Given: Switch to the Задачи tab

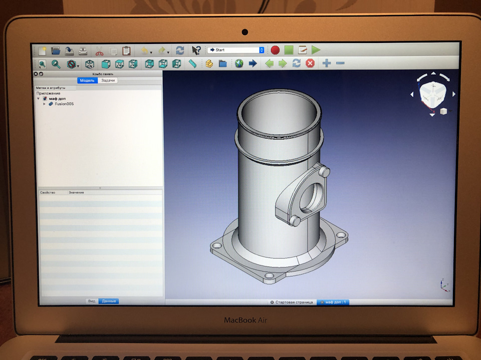Looking at the screenshot, I should pyautogui.click(x=108, y=80).
